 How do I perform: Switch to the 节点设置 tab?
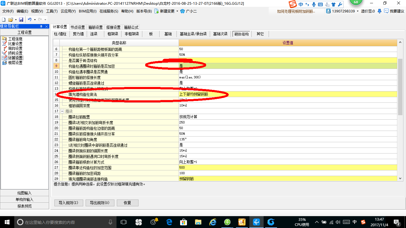click(x=78, y=27)
